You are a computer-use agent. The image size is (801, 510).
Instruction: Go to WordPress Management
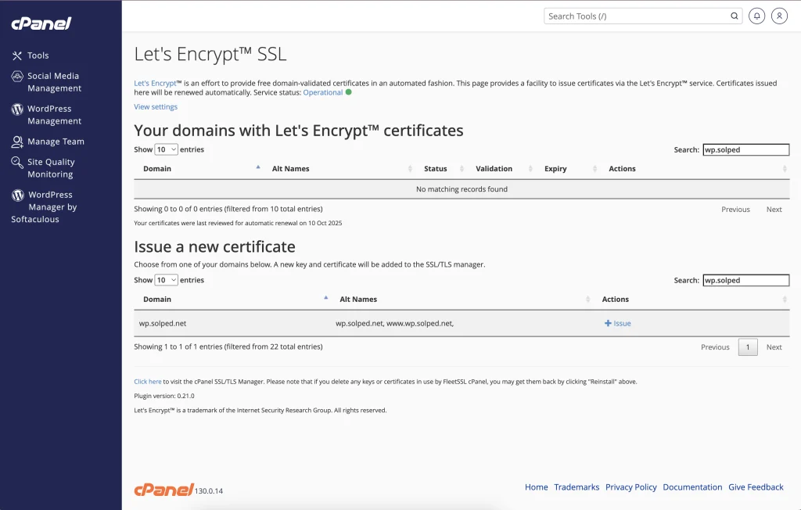pos(54,115)
